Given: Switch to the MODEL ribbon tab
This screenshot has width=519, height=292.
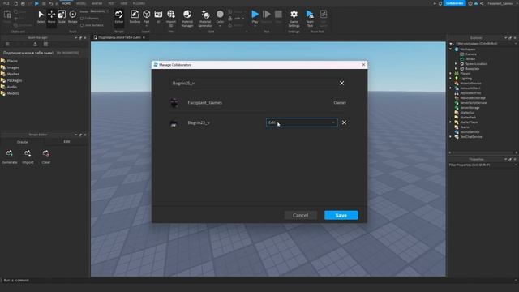Looking at the screenshot, I should click(x=81, y=3).
